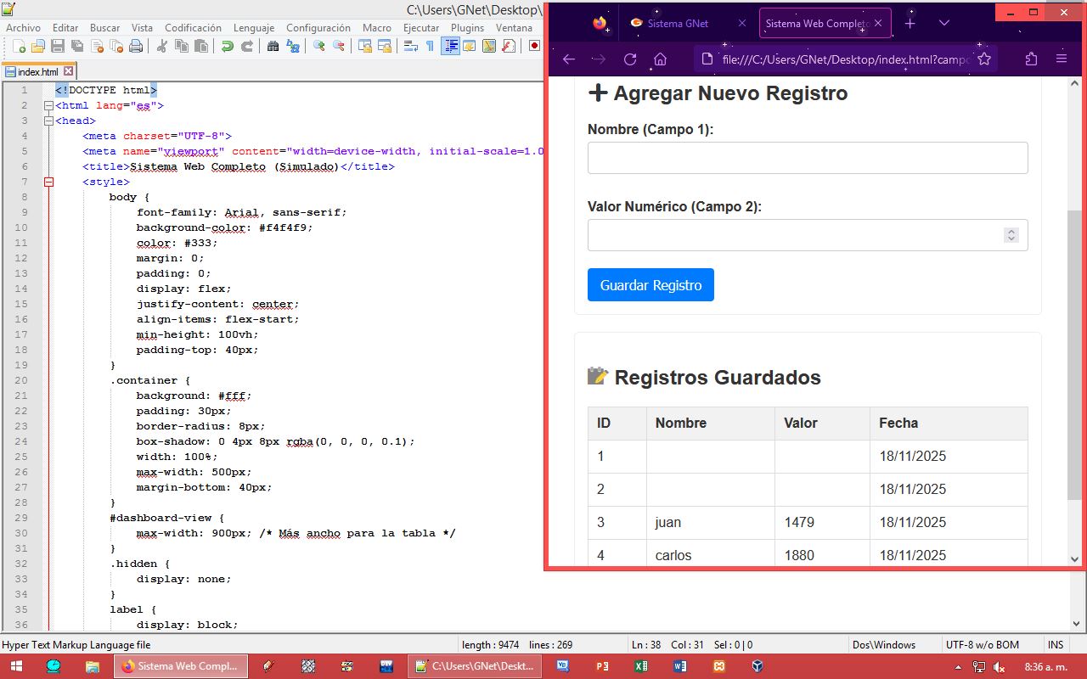Click the Print icon in Notepad++ toolbar

pos(135,46)
